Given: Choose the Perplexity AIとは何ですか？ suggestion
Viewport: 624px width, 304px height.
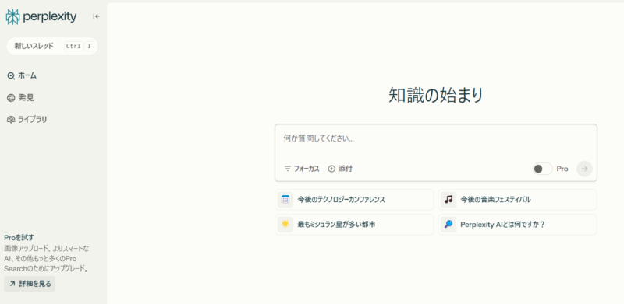Looking at the screenshot, I should point(517,225).
